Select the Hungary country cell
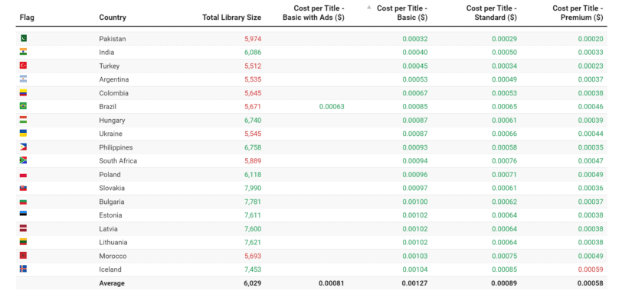This screenshot has height=297, width=622. [113, 120]
